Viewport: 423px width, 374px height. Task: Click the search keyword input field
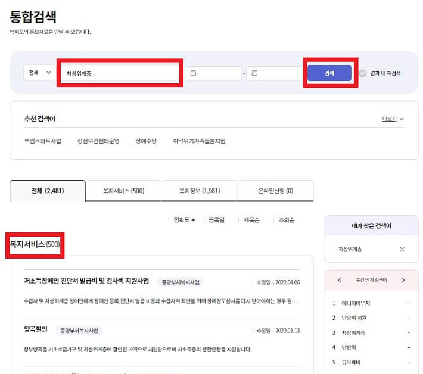(x=120, y=73)
